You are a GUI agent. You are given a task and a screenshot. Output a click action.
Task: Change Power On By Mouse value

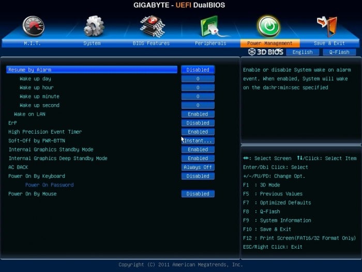click(198, 194)
